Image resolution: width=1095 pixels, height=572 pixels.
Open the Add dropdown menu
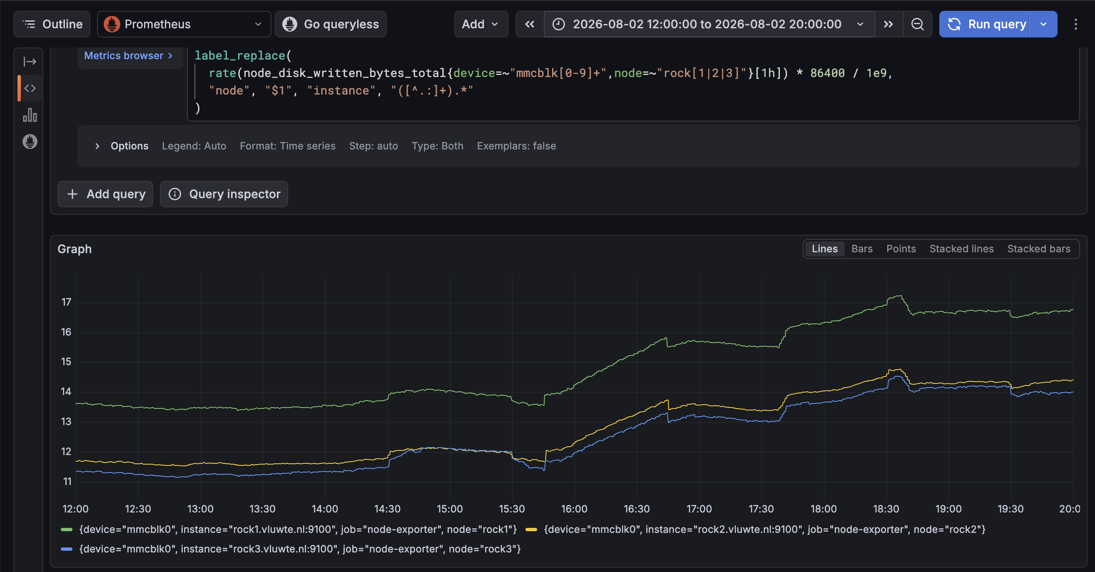click(481, 24)
